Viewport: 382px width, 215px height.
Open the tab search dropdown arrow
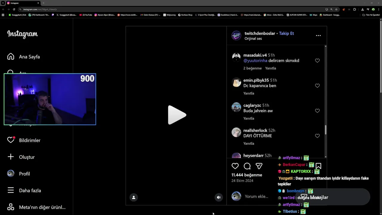coord(3,3)
